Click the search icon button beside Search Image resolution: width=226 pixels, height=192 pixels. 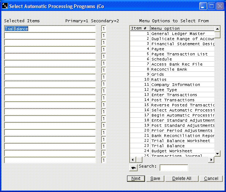(133, 168)
